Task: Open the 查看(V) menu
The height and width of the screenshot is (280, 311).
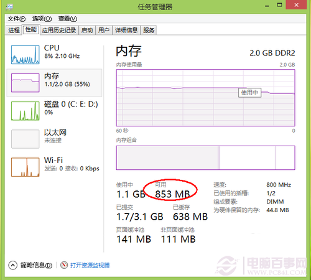Action: click(x=68, y=19)
